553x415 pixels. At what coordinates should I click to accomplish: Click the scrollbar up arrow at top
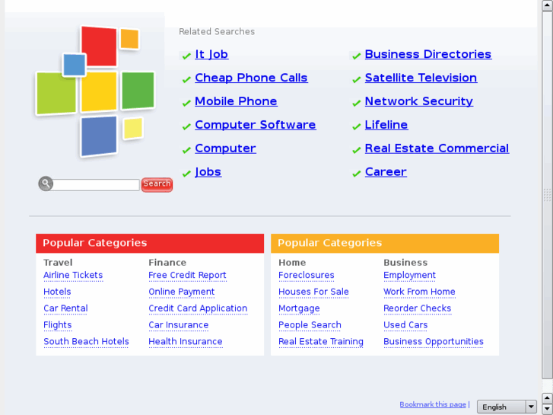[547, 6]
